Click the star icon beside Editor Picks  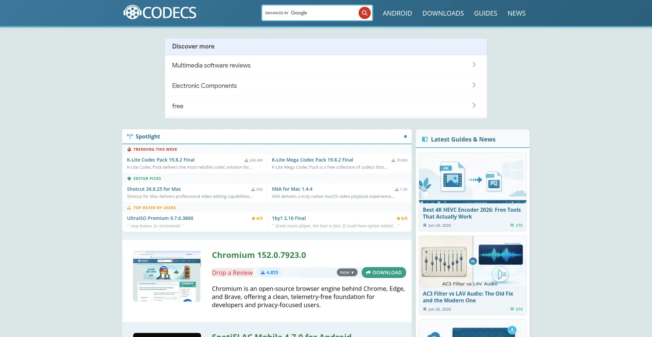click(129, 179)
